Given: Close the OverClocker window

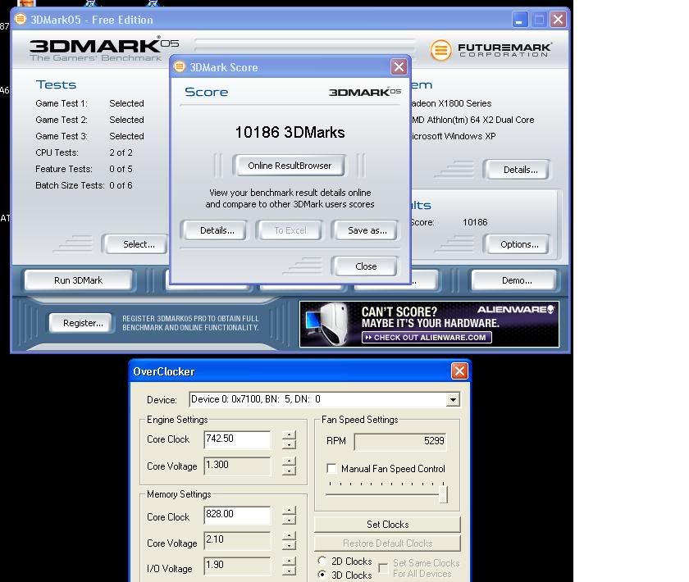Looking at the screenshot, I should (459, 371).
